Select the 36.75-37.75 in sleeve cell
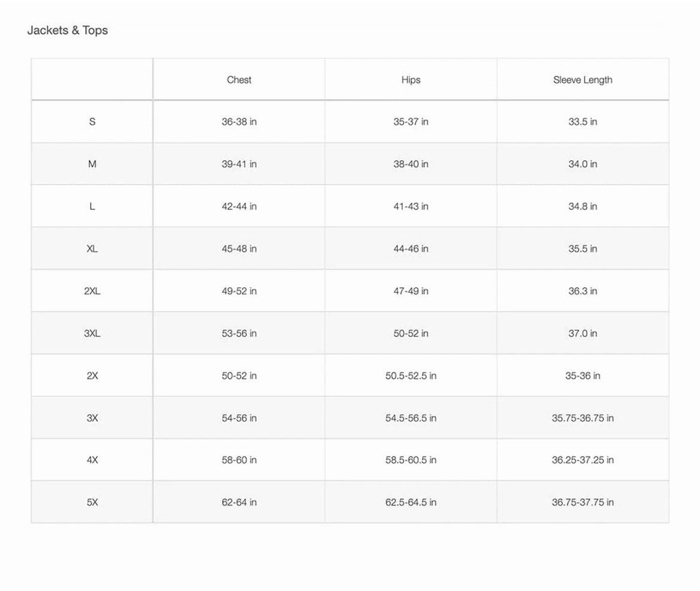Viewport: 700px width, 591px height. click(x=582, y=503)
